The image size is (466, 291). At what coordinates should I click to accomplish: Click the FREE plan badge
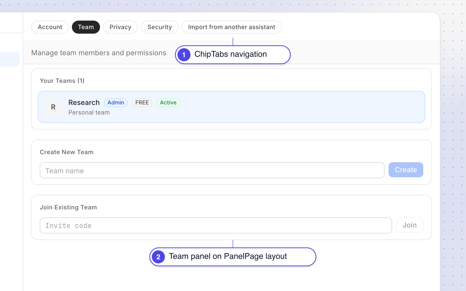tap(142, 103)
